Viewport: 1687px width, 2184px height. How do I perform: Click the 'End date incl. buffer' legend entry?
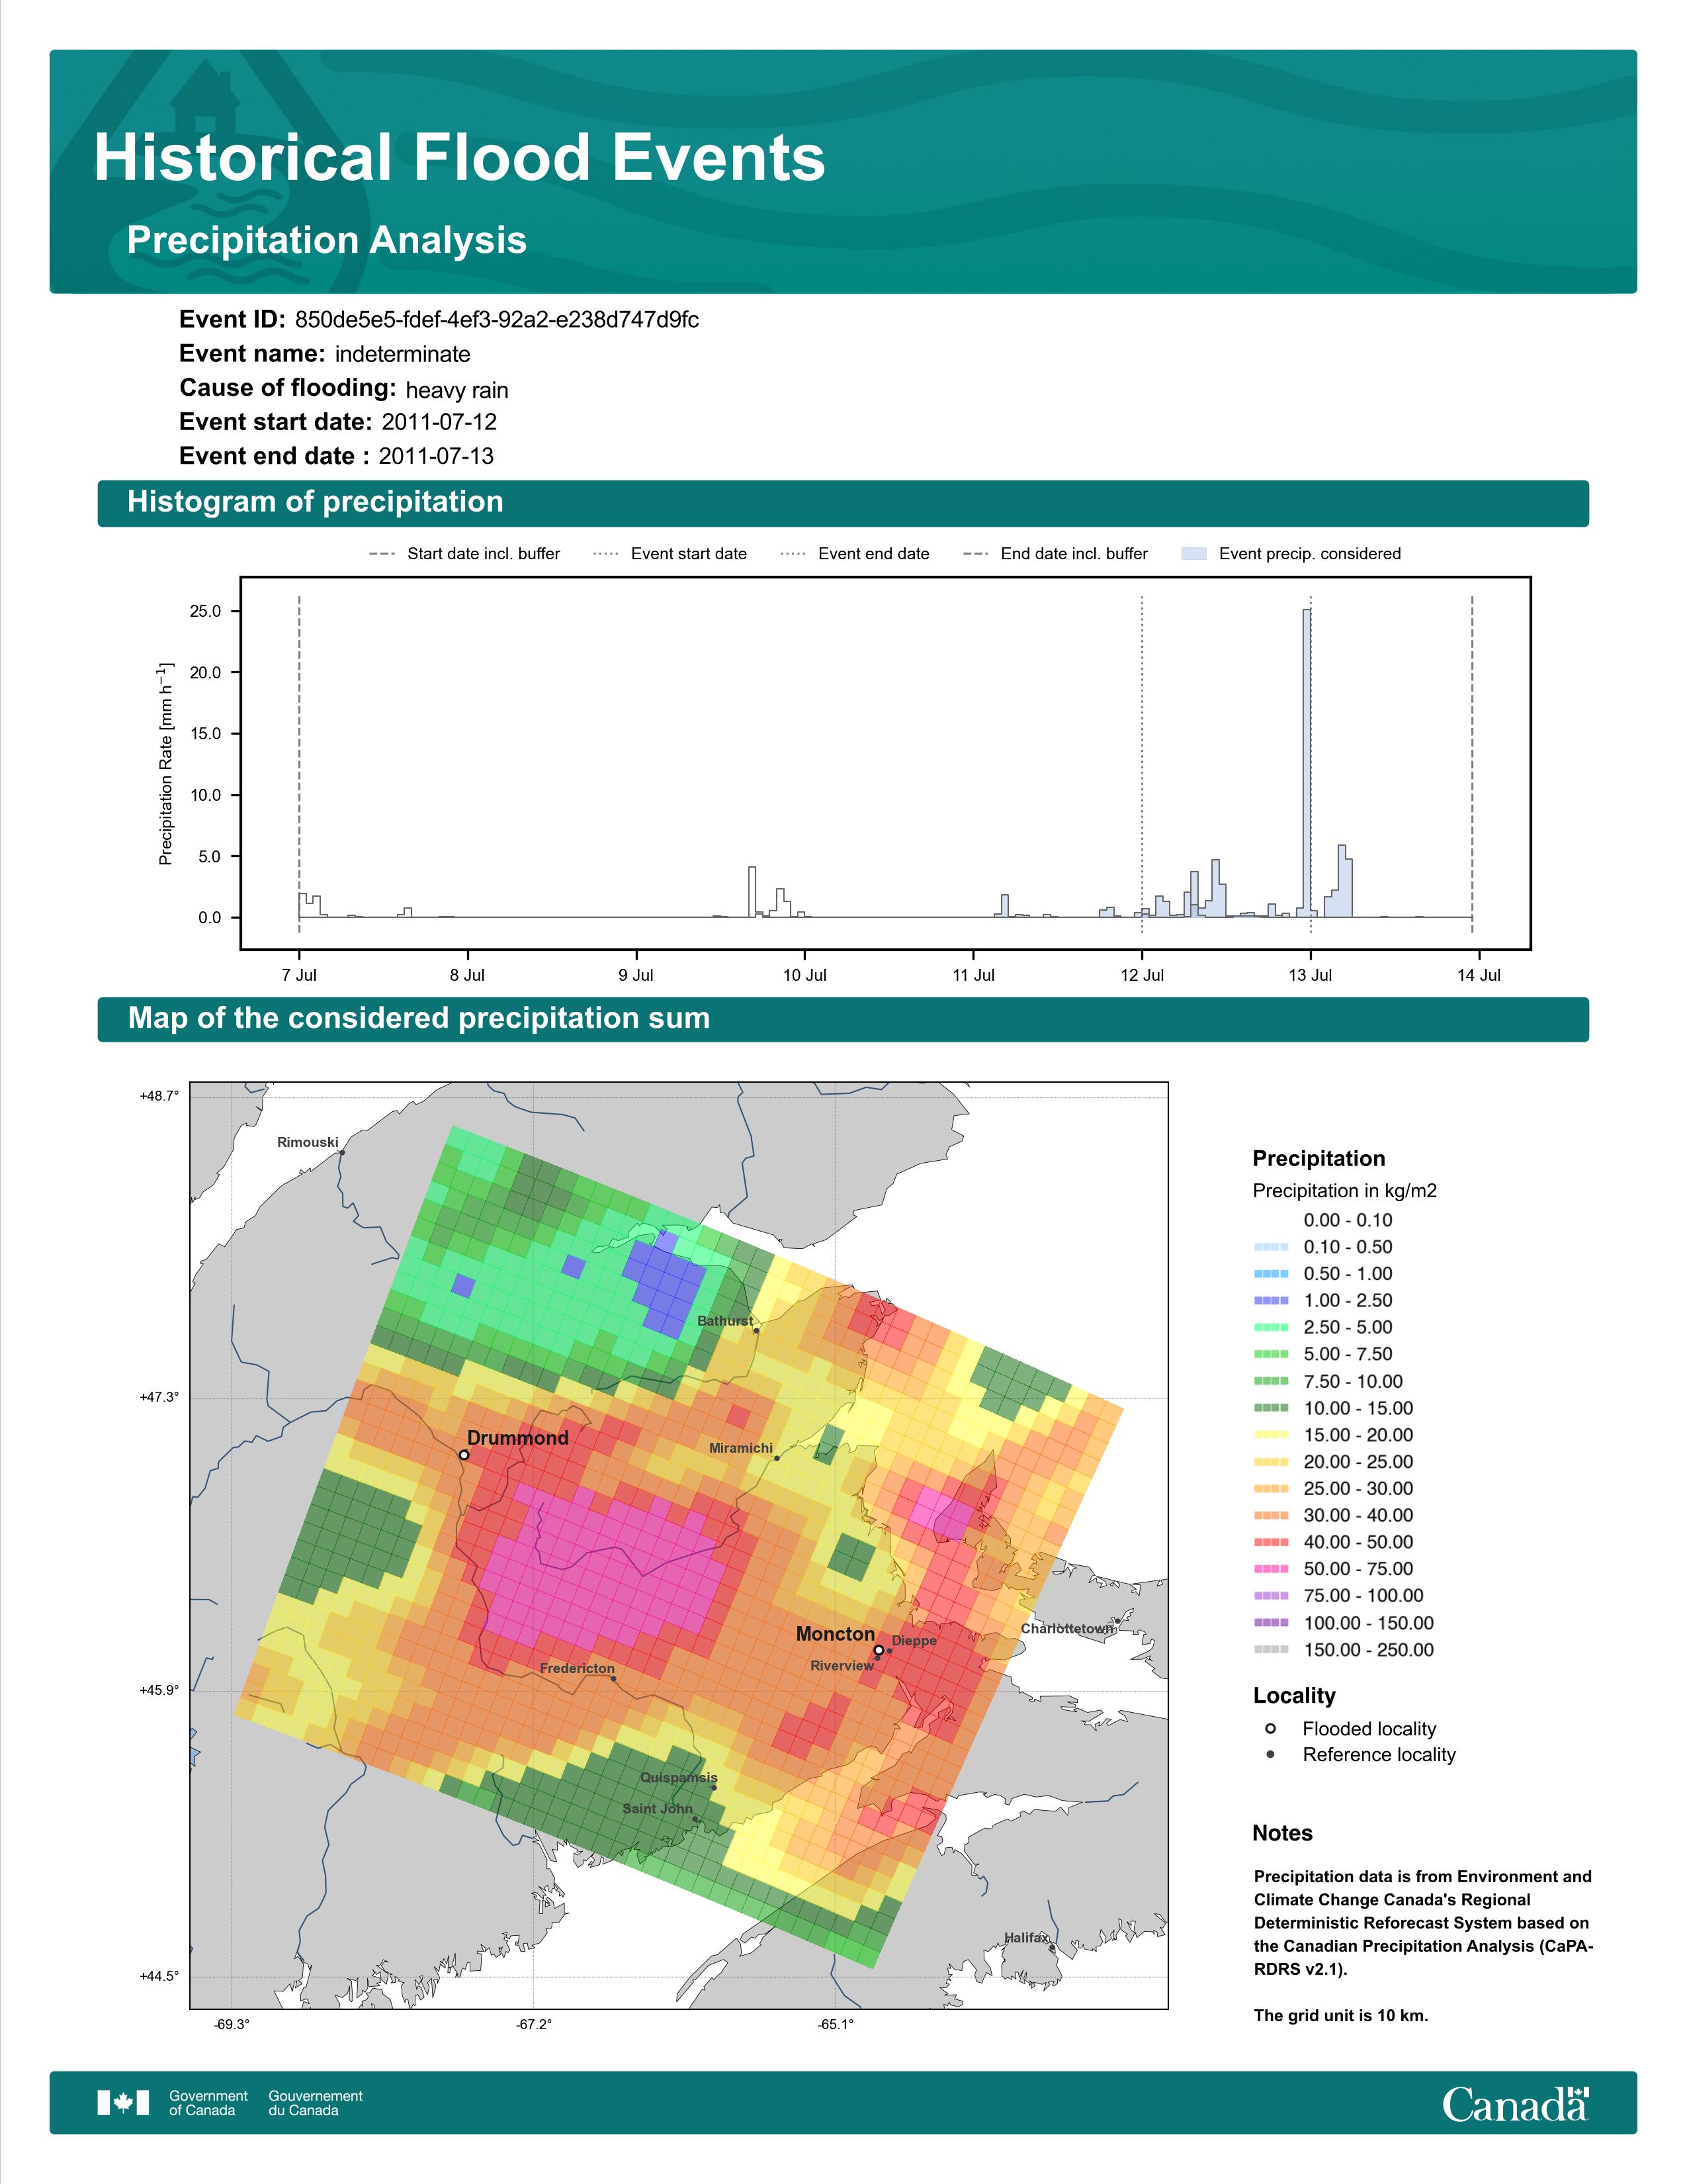coord(1055,554)
